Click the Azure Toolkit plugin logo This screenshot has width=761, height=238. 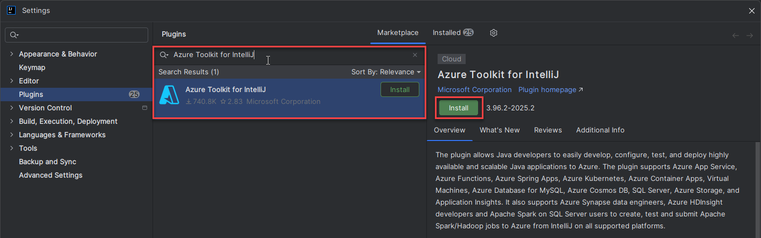point(169,95)
